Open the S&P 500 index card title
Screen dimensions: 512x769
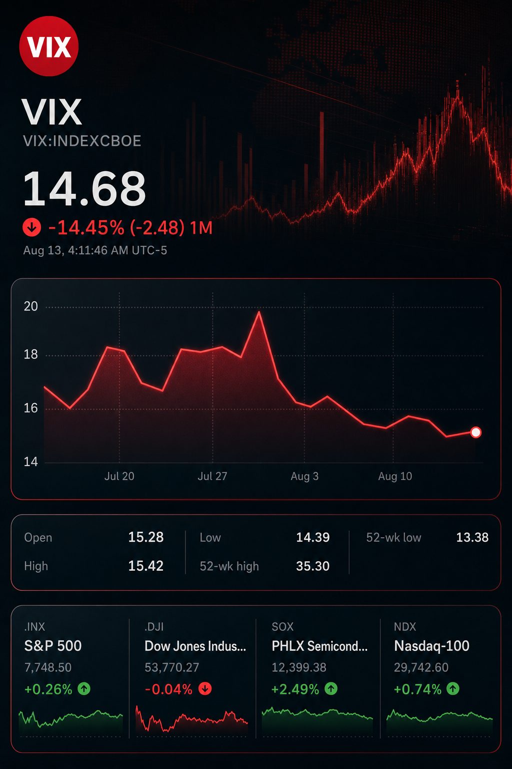[53, 646]
